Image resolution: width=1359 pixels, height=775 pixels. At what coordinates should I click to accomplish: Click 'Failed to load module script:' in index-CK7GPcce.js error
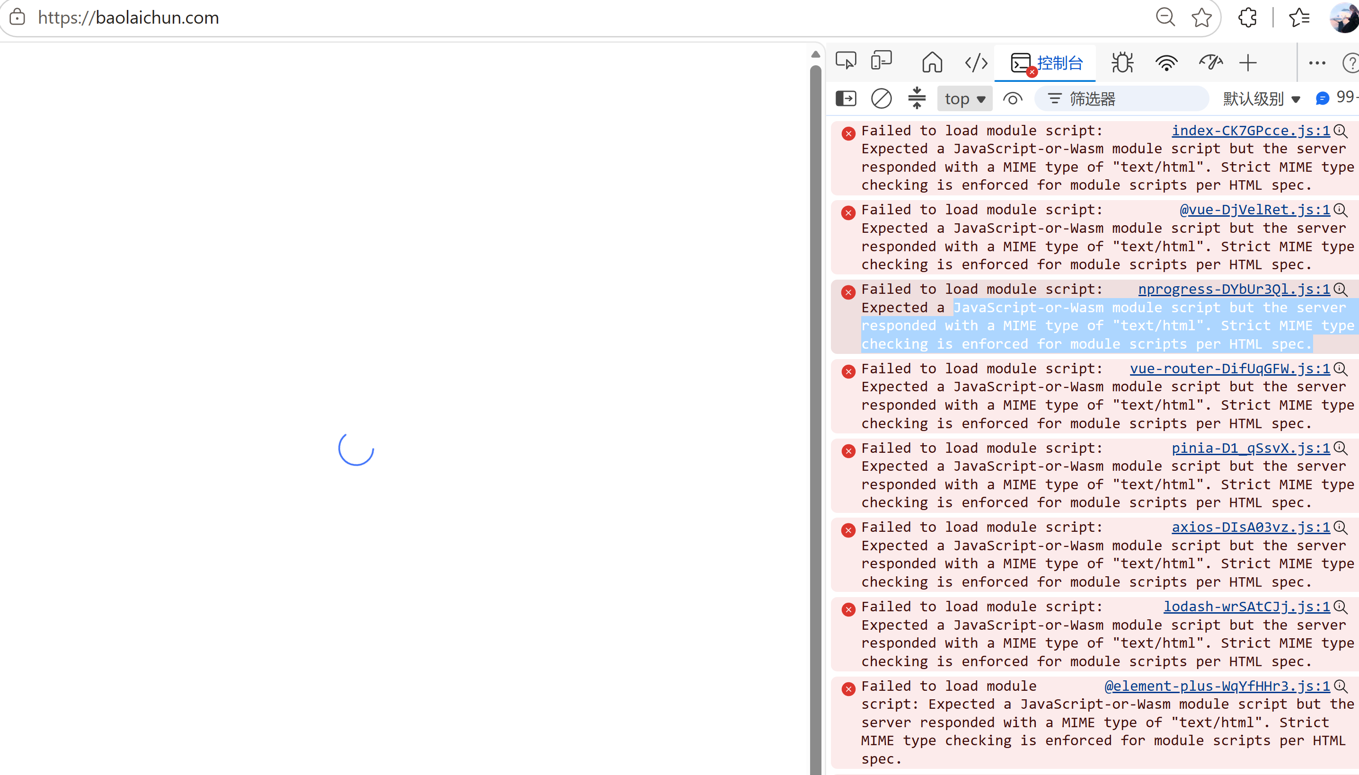click(x=981, y=131)
